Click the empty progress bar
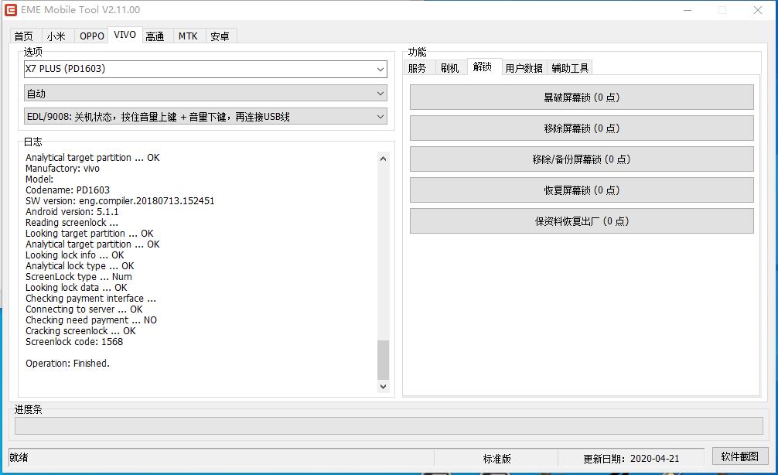778x475 pixels. click(x=388, y=425)
